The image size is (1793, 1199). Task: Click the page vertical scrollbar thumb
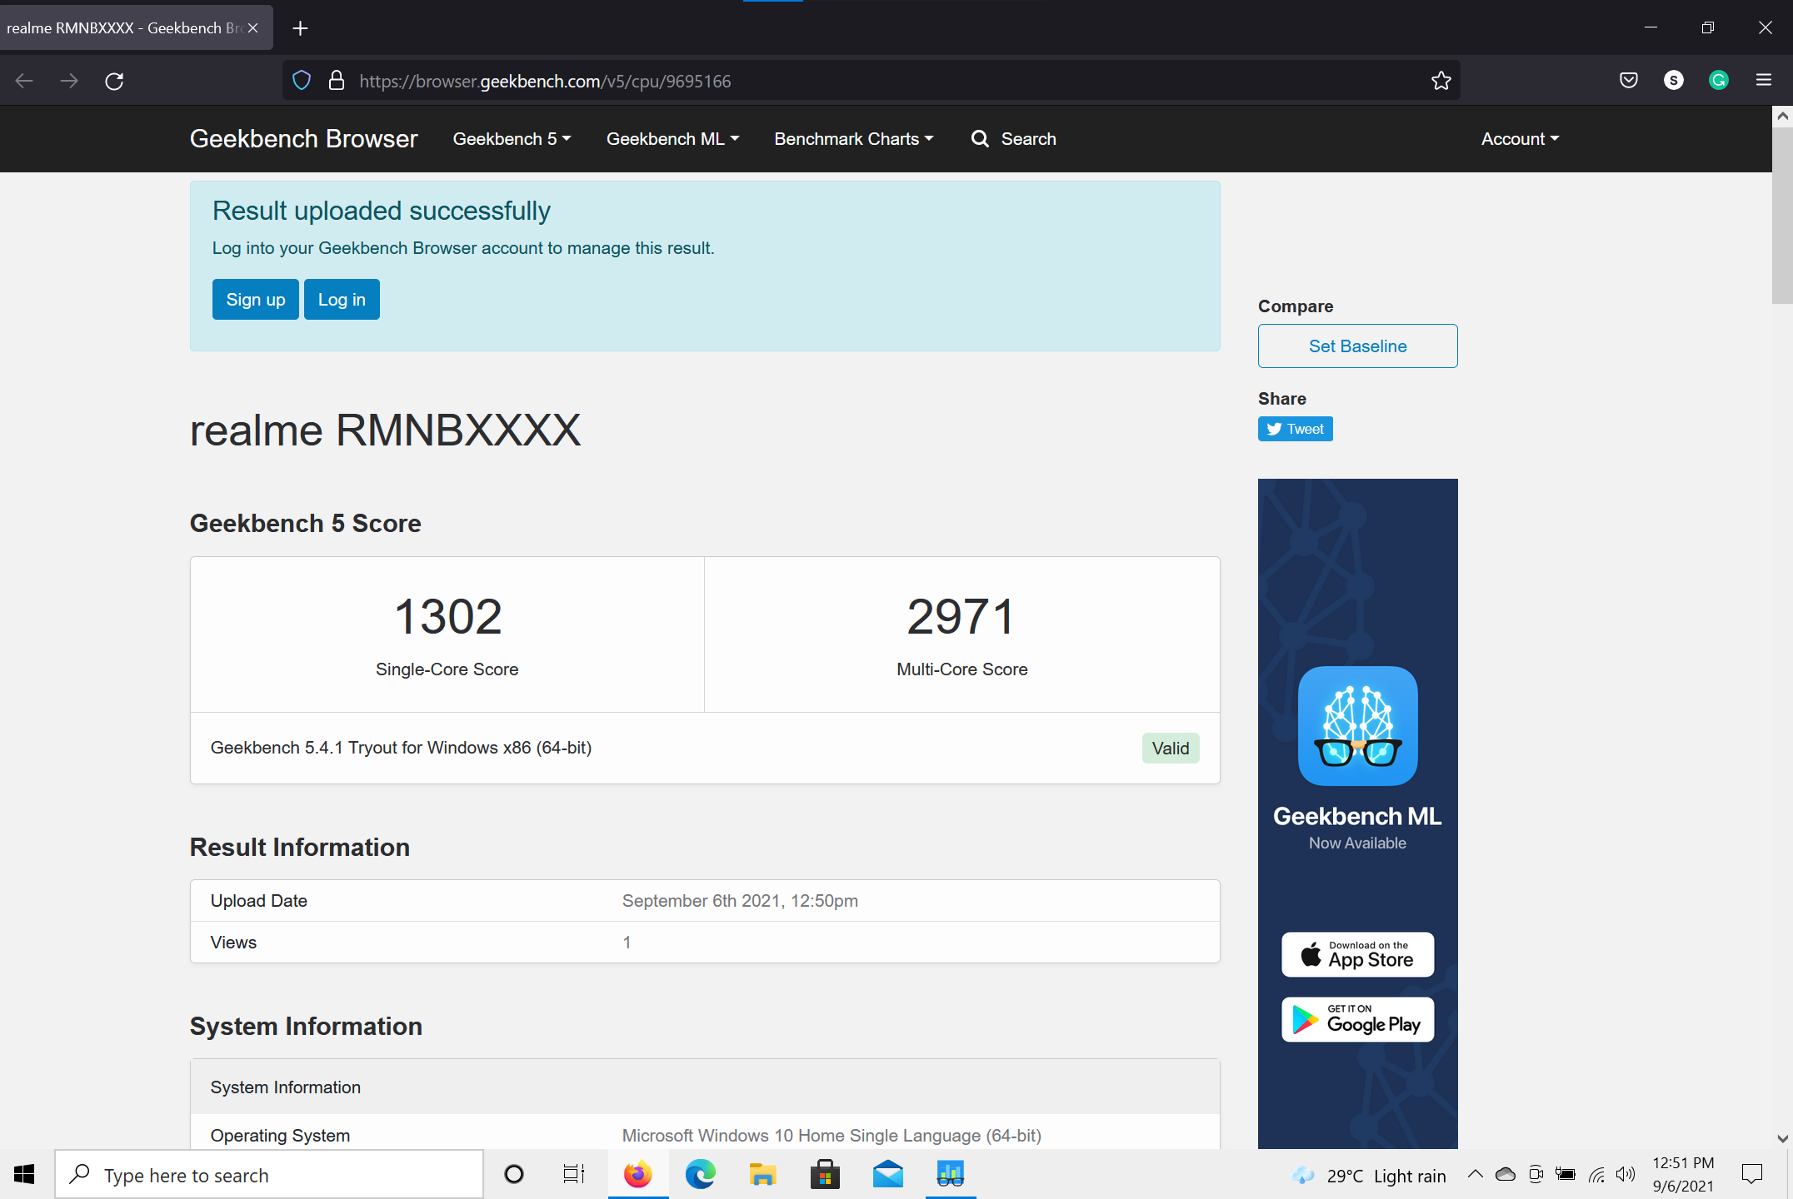tap(1782, 215)
